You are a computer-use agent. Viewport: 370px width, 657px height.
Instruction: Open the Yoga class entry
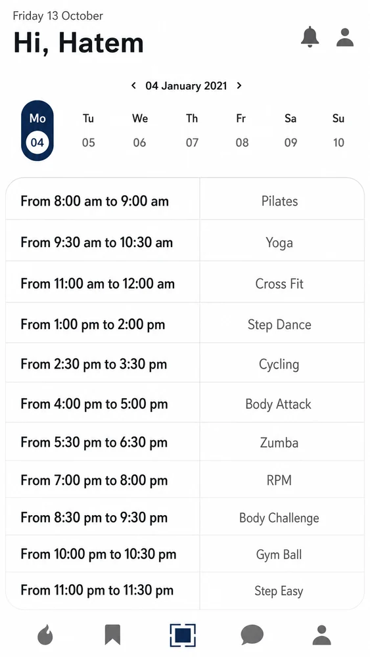[x=185, y=242]
